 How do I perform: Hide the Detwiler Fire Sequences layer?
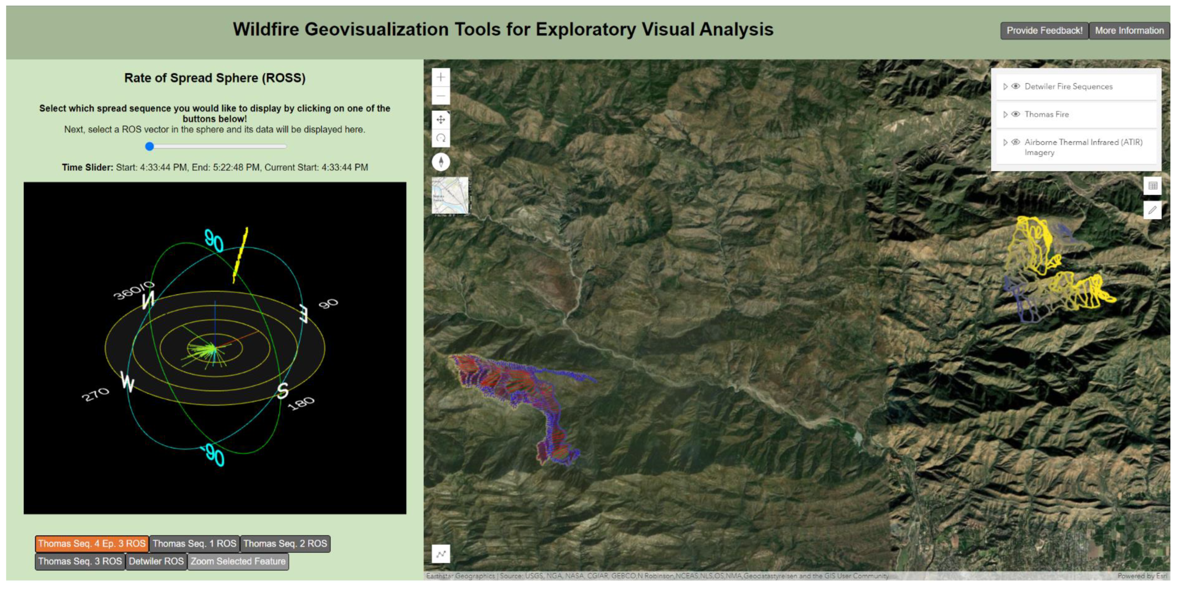(x=1015, y=86)
